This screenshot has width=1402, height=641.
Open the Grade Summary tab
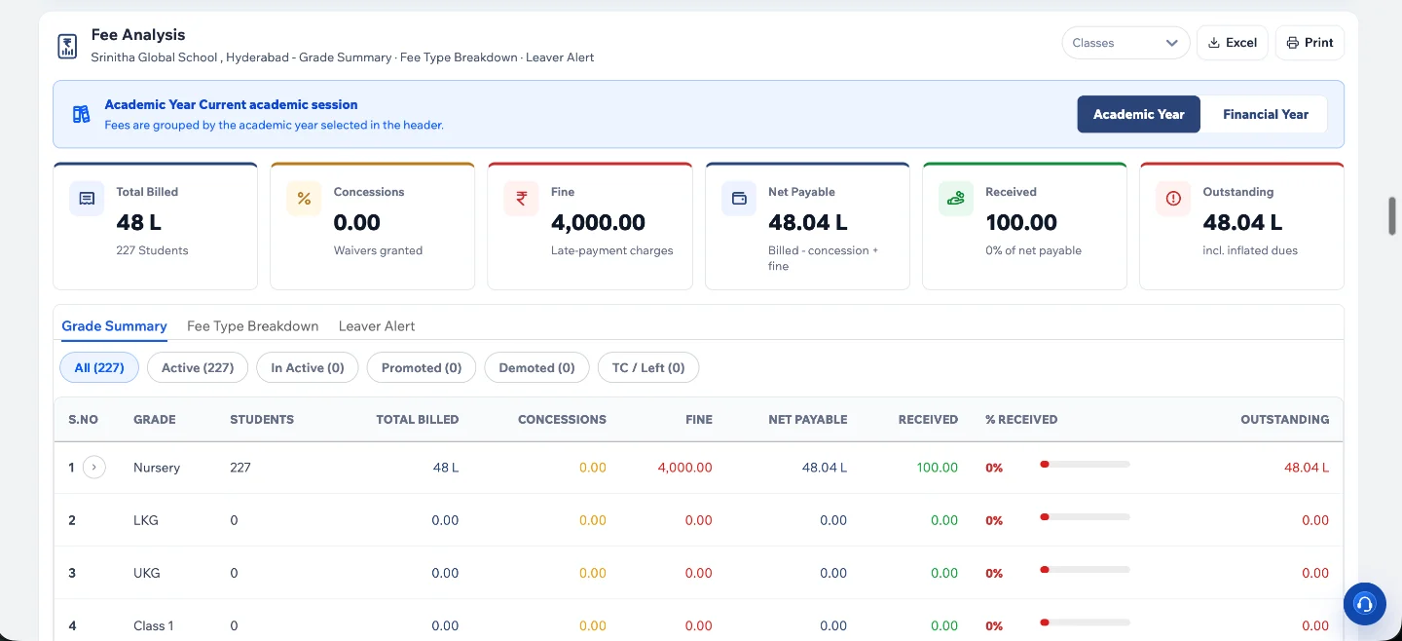(x=114, y=326)
